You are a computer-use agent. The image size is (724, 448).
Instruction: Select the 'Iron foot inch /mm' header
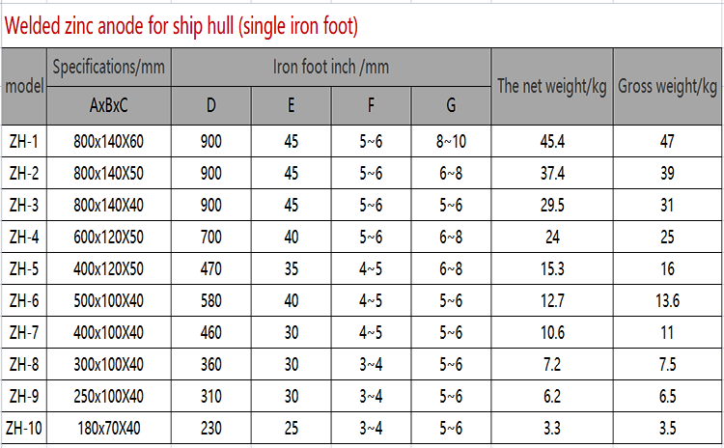coord(332,68)
